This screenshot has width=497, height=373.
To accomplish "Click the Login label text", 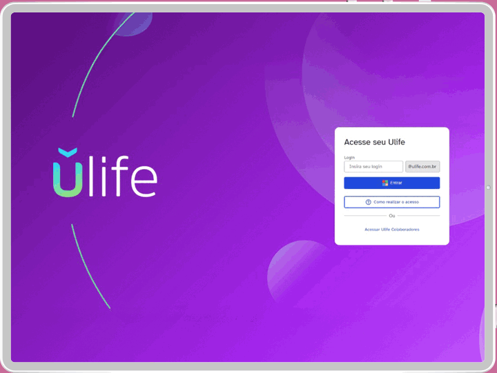I will 349,157.
